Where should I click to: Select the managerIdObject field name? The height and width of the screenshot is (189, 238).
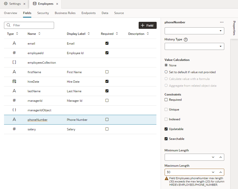pos(40,110)
